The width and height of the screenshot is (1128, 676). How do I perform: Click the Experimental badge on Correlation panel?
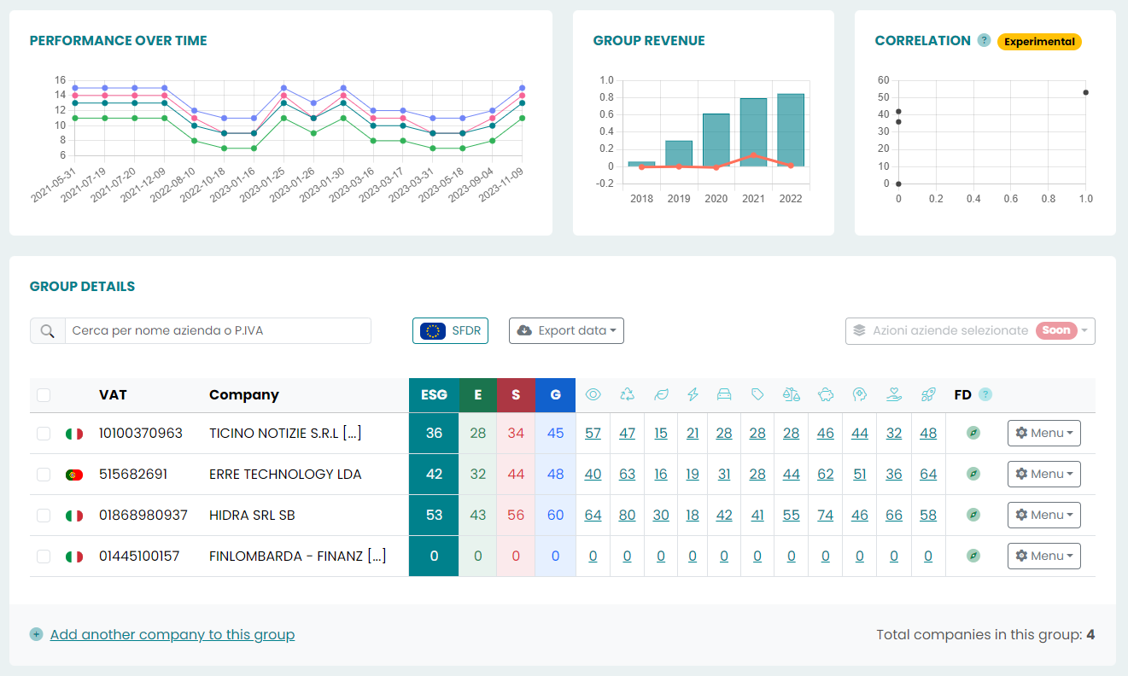(1039, 40)
